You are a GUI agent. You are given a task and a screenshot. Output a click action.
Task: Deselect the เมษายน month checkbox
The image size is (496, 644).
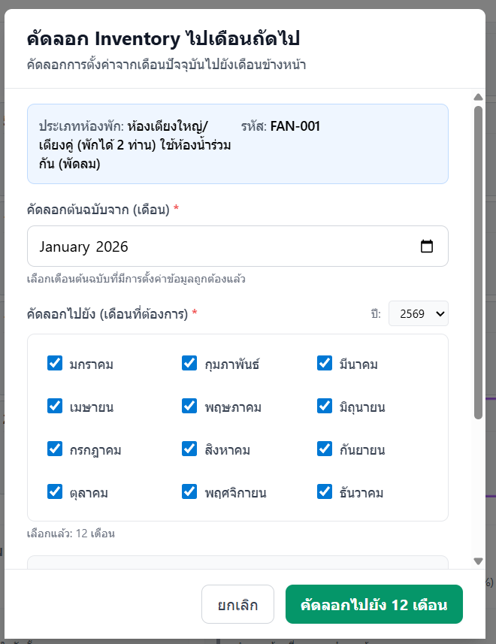click(x=55, y=407)
